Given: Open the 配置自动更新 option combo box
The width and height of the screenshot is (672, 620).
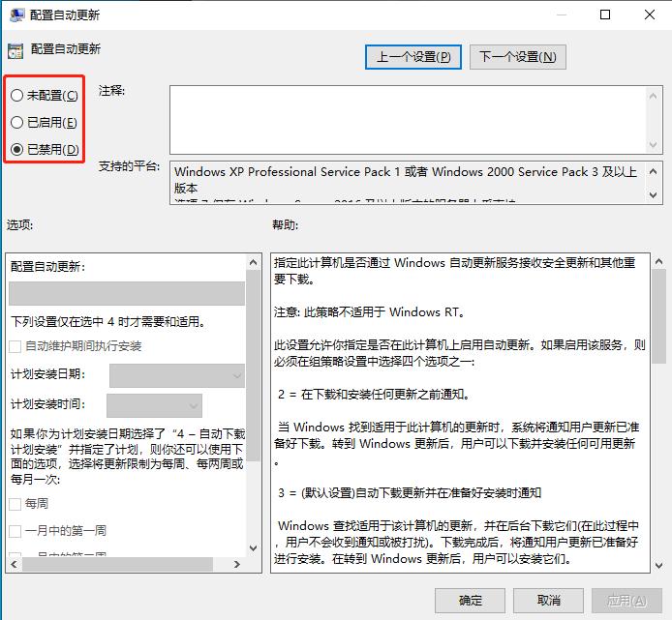Looking at the screenshot, I should (x=127, y=293).
